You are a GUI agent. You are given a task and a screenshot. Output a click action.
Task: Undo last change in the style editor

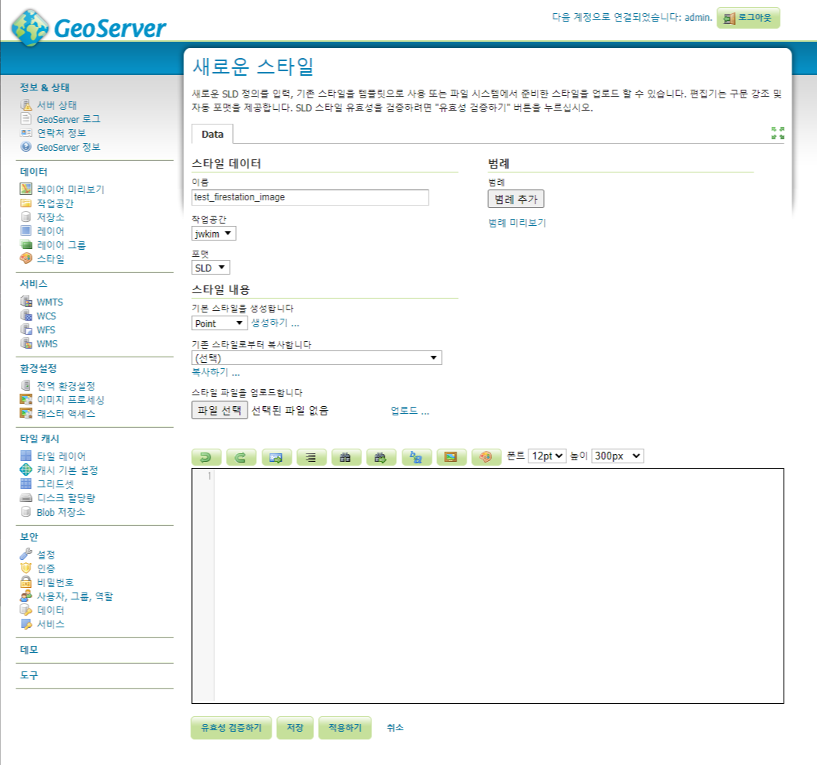pos(207,456)
